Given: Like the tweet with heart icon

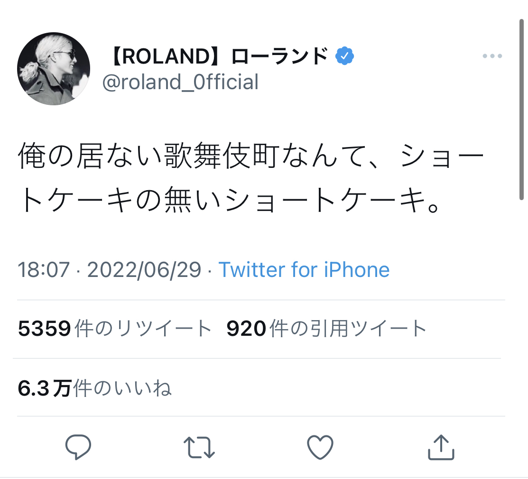Looking at the screenshot, I should pos(320,447).
